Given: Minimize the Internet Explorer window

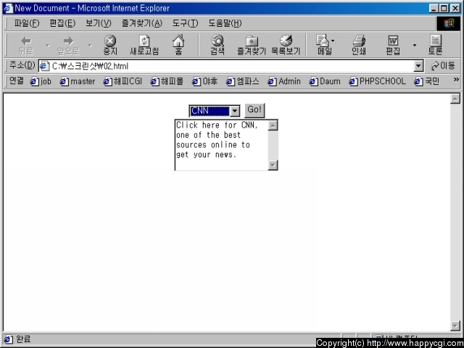Looking at the screenshot, I should click(x=434, y=8).
